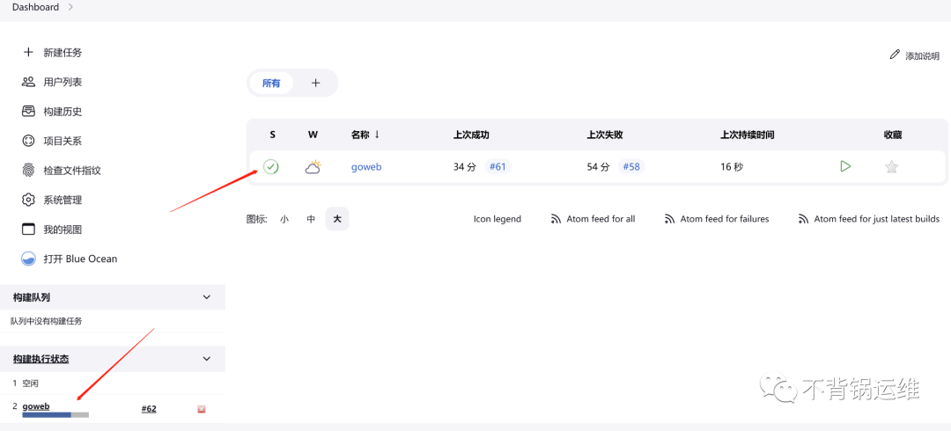Click the cloudy weather icon for goweb
Image resolution: width=951 pixels, height=431 pixels.
313,167
